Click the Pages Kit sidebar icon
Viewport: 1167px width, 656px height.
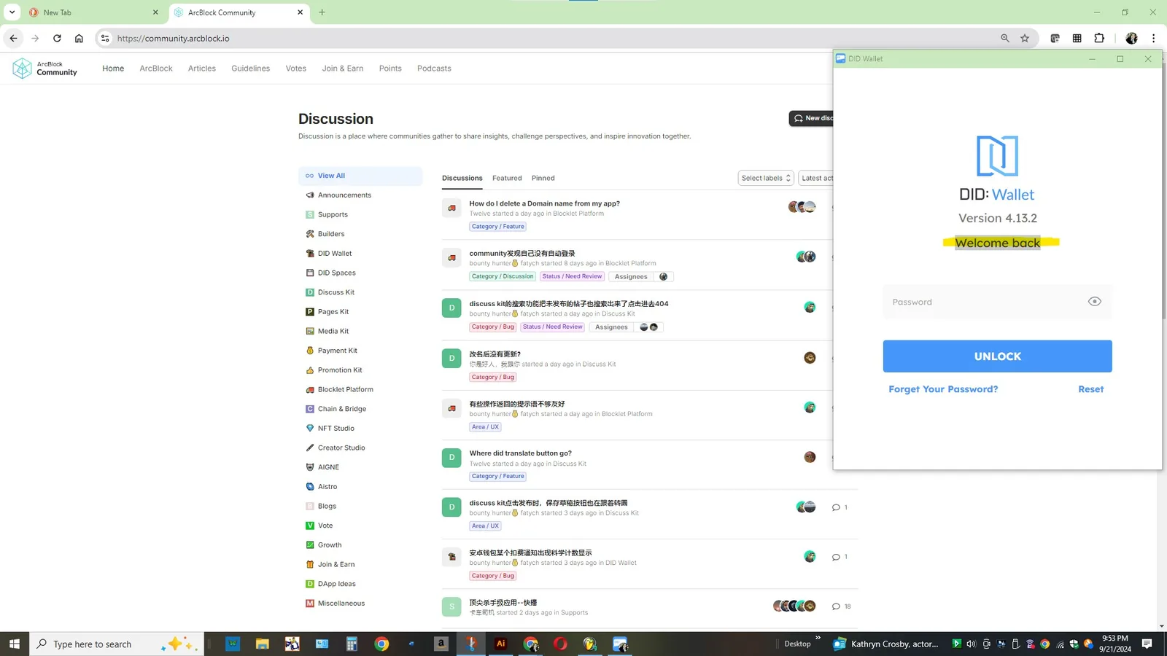click(310, 312)
